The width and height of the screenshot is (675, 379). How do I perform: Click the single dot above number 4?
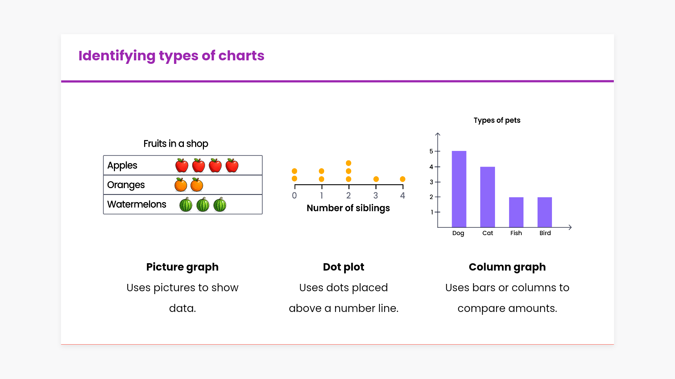[403, 179]
